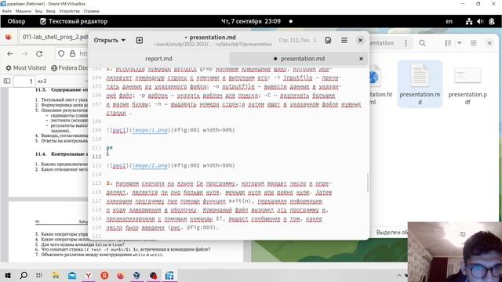Click the image/2.png link in editor
Image resolution: width=502 pixels, height=282 pixels.
[150, 165]
